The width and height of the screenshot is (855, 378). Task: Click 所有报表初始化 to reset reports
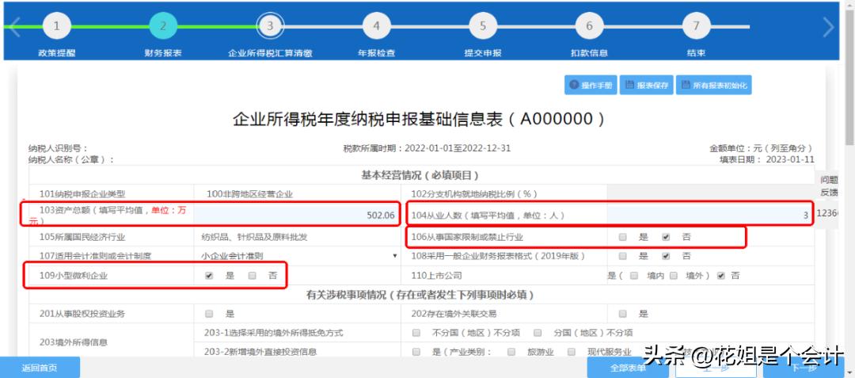(x=714, y=85)
